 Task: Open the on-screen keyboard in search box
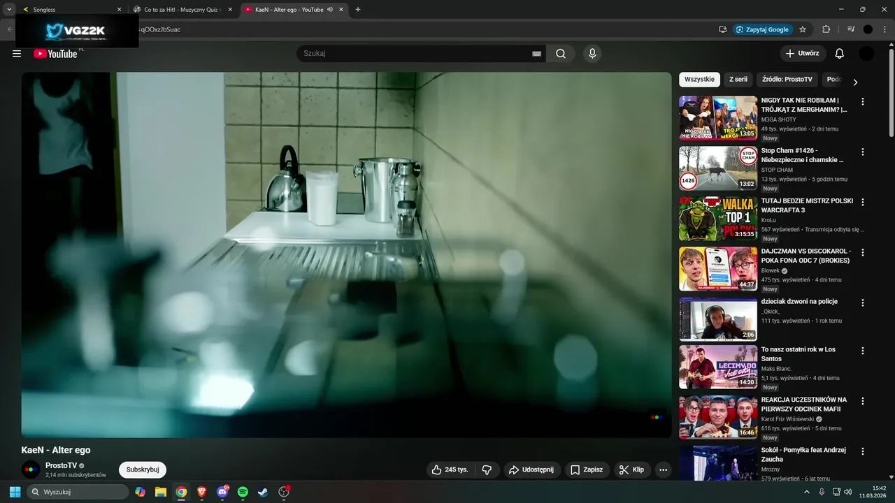click(x=536, y=54)
